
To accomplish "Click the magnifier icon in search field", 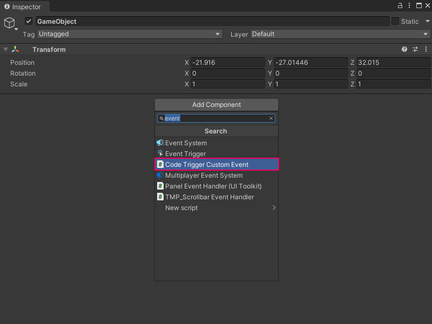I will click(161, 118).
